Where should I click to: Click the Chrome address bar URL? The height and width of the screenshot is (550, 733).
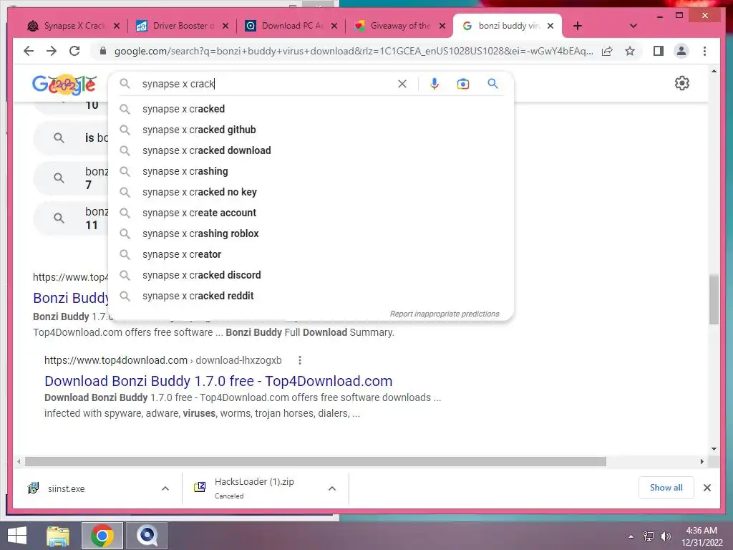click(354, 51)
